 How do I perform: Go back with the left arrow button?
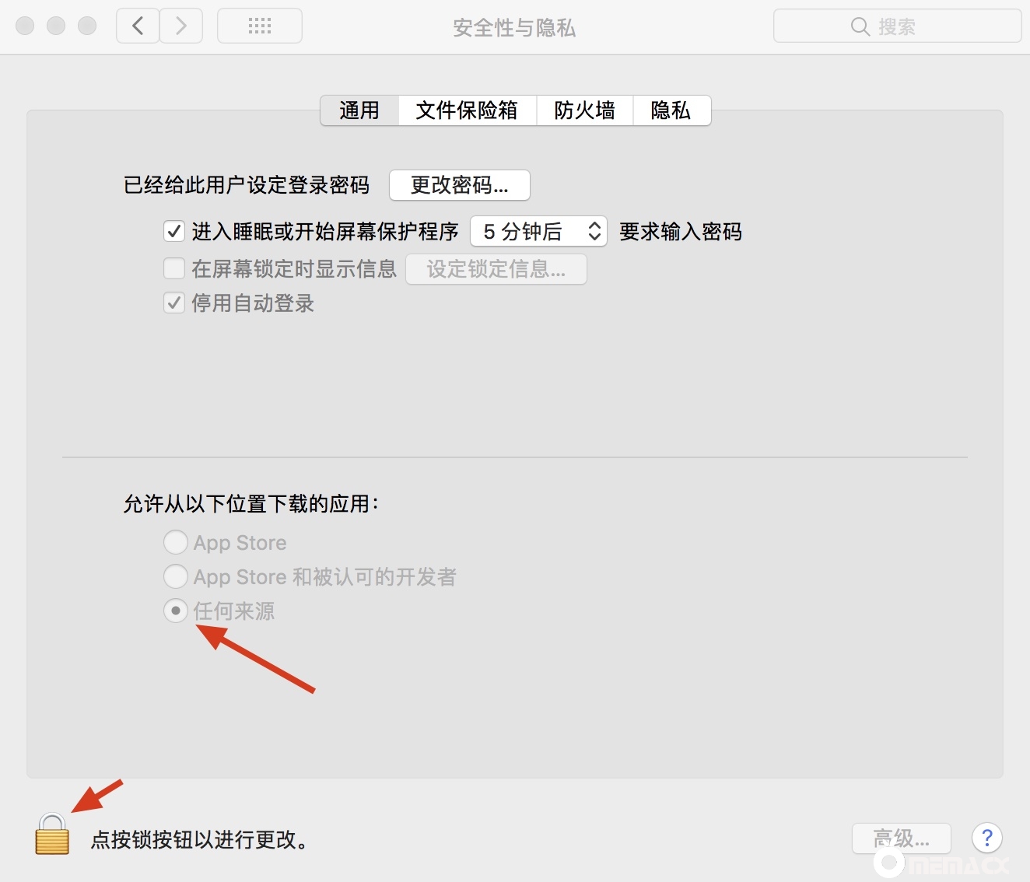point(138,26)
